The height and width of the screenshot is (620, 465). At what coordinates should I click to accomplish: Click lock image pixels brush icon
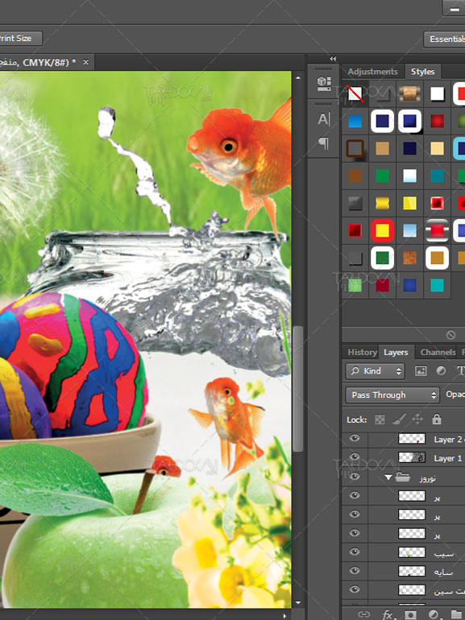[x=399, y=420]
